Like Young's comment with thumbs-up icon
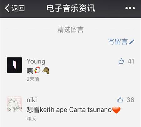This screenshot has width=141, height=127. (x=121, y=61)
